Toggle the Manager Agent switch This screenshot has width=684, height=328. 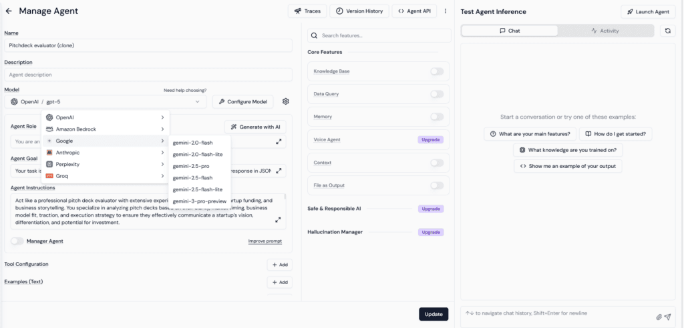[x=17, y=241]
